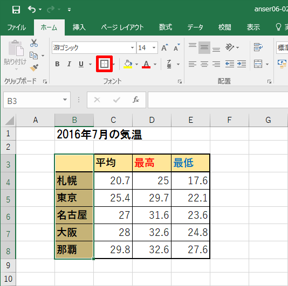288x286 pixels.
Task: Open the ファイル menu
Action: click(x=17, y=27)
